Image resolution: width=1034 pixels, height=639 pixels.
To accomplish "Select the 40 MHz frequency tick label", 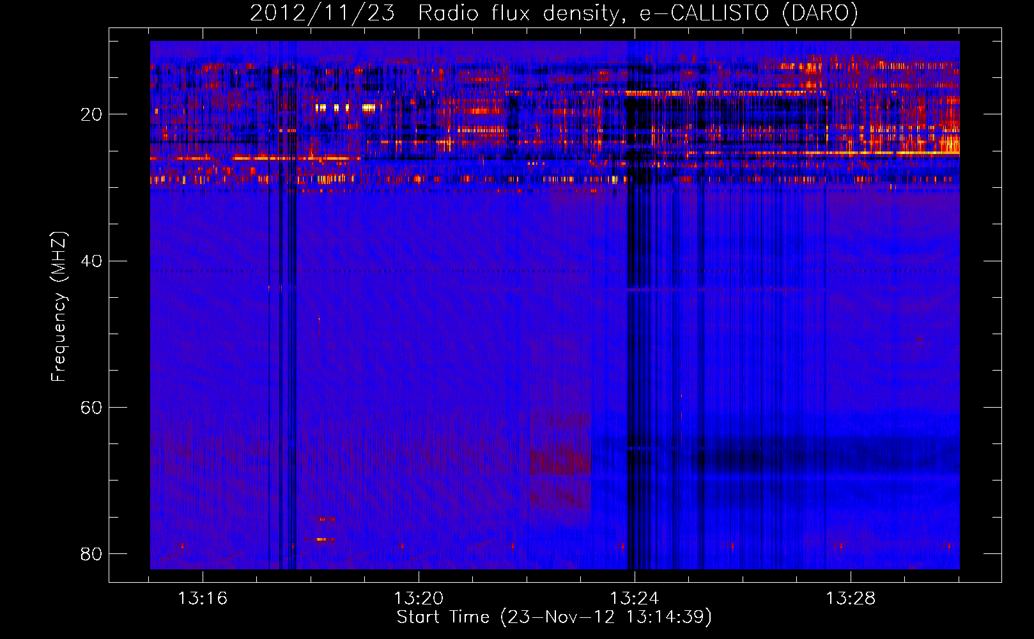I will tap(91, 261).
